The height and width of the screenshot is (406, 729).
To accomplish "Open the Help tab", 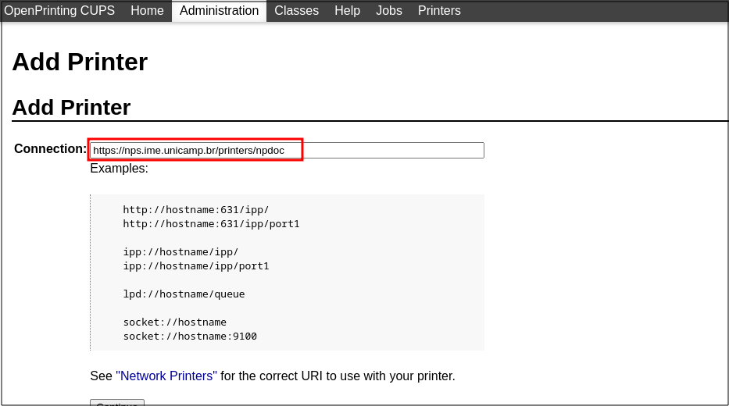I will pos(347,10).
